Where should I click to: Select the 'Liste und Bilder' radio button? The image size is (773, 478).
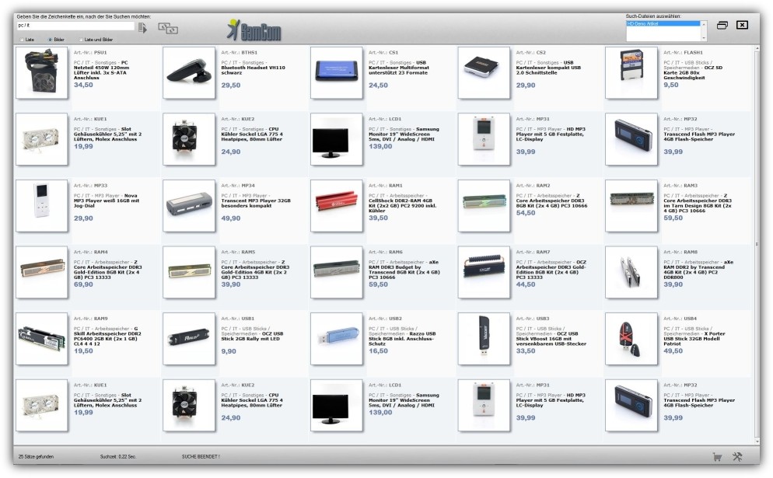click(80, 39)
